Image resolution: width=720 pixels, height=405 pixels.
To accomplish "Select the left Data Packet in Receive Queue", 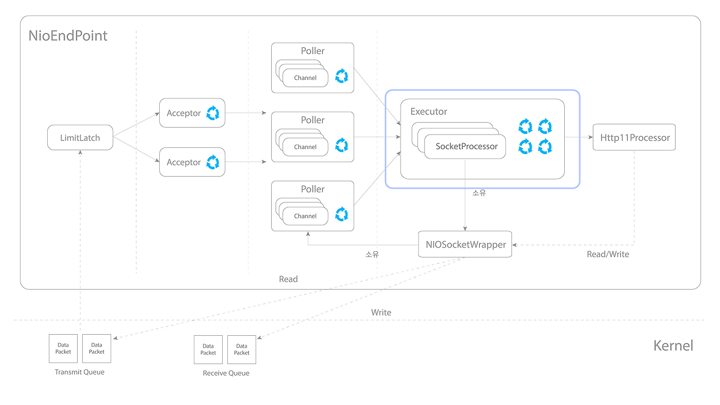I will [208, 349].
